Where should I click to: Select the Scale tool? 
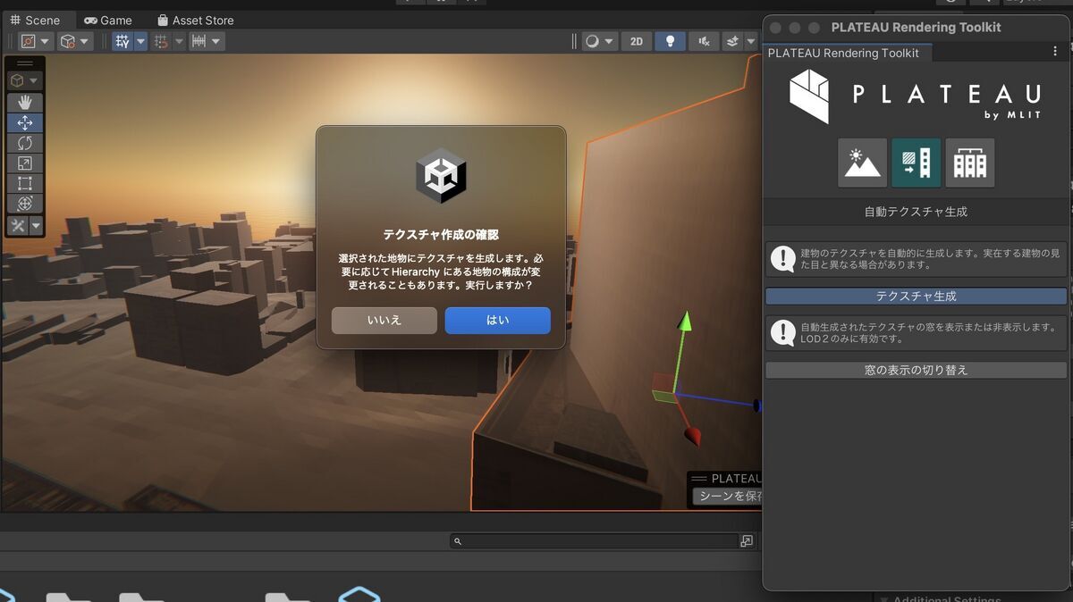25,163
